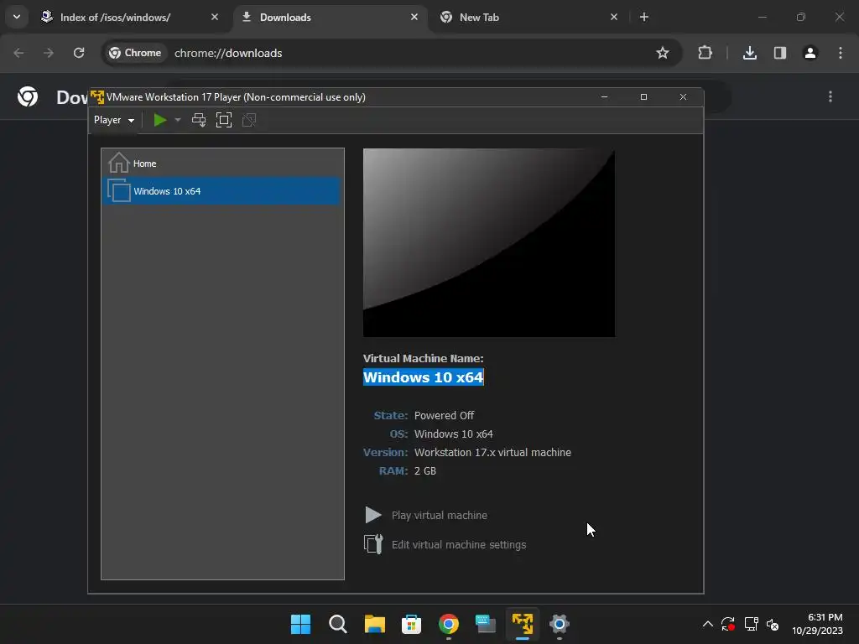Click Edit virtual machine settings link

point(459,545)
